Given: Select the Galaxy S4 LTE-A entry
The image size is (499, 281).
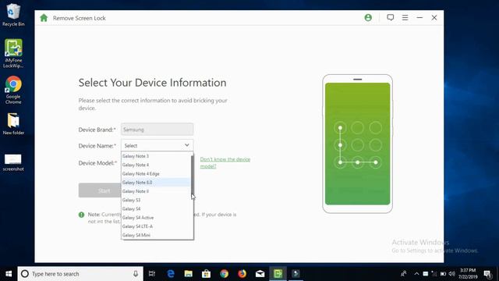Looking at the screenshot, I should tap(156, 226).
